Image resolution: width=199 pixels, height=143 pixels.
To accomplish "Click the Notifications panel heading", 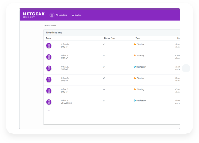I will 54,33.
